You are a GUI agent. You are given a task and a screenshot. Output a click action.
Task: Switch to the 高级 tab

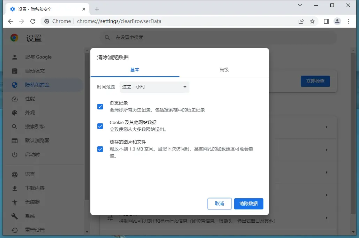(224, 70)
